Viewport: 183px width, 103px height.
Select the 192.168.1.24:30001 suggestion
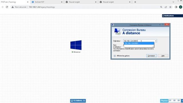point(139,43)
